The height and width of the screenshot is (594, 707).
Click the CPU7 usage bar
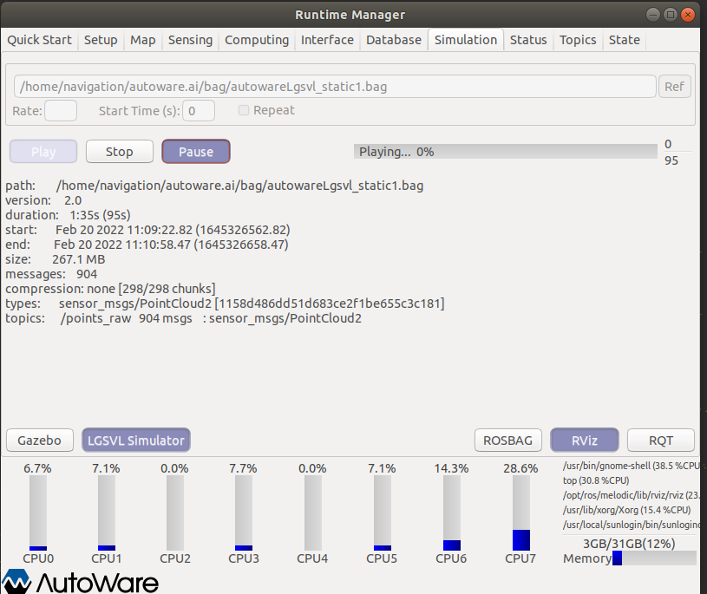521,512
